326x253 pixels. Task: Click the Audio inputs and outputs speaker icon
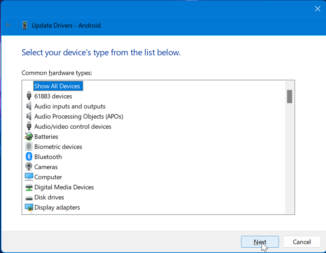(29, 106)
